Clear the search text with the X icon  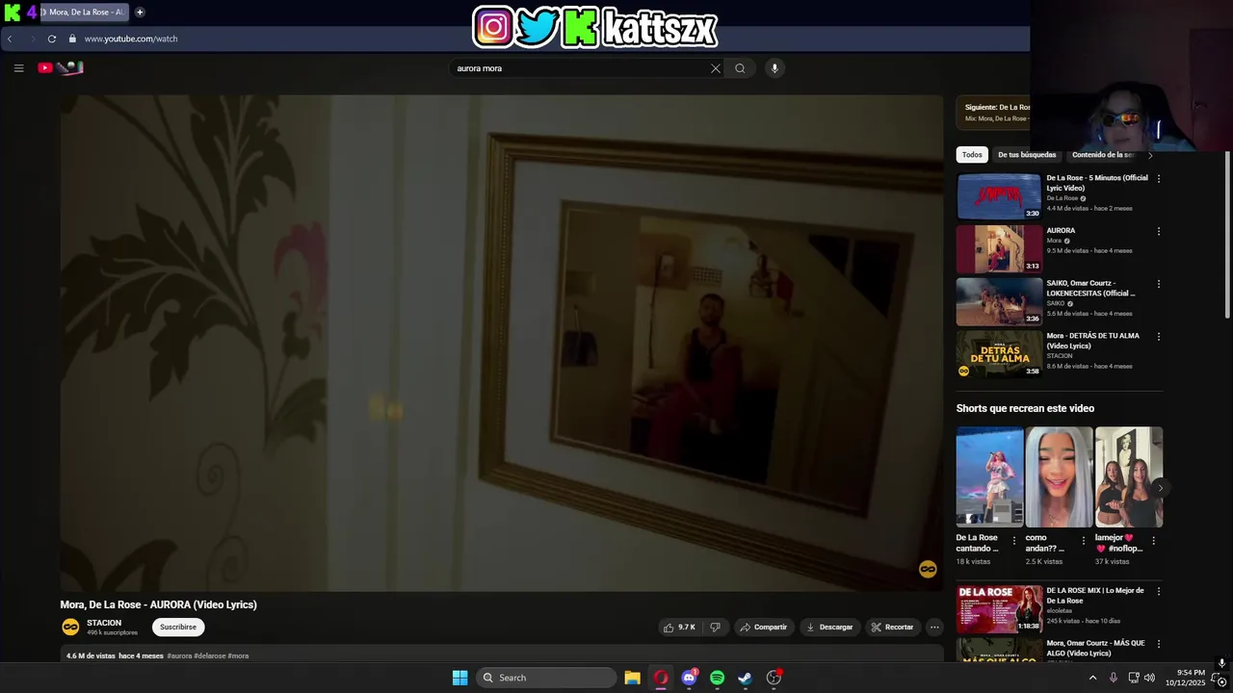tap(716, 68)
